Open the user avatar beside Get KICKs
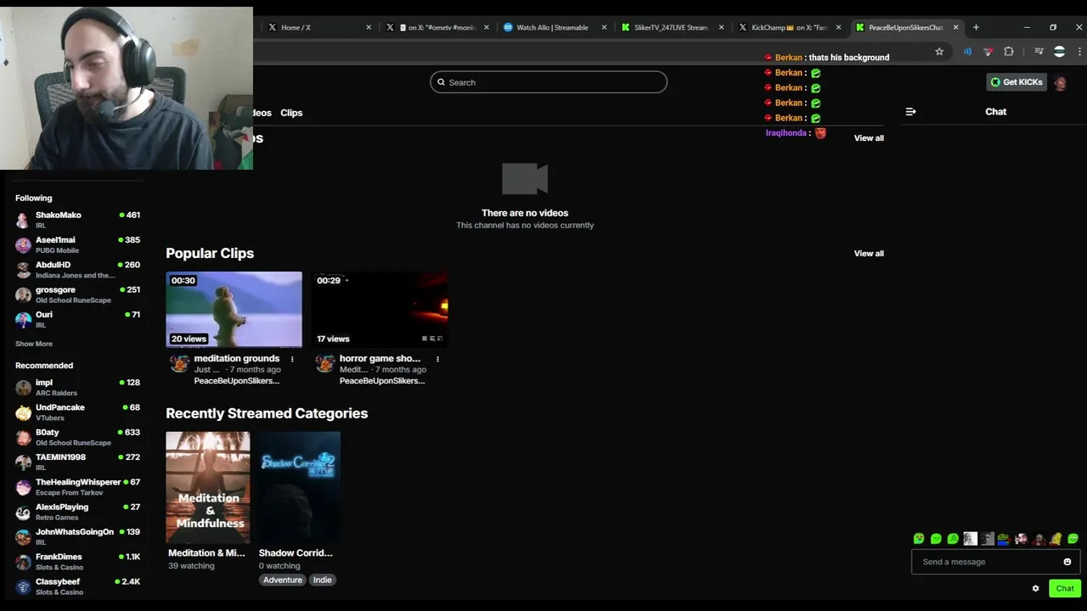Screen dimensions: 1087x611 pos(1060,82)
